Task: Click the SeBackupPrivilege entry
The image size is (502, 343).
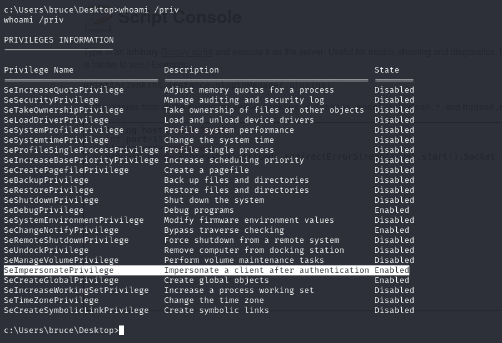Action: 46,180
